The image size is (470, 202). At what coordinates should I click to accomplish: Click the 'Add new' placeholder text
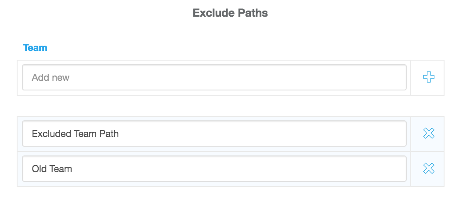[x=51, y=78]
